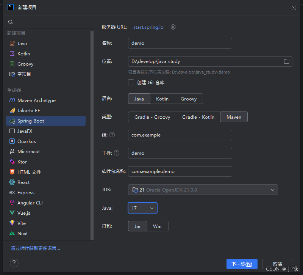Select Angular CLI generator
Image resolution: width=303 pixels, height=275 pixels.
(46, 203)
